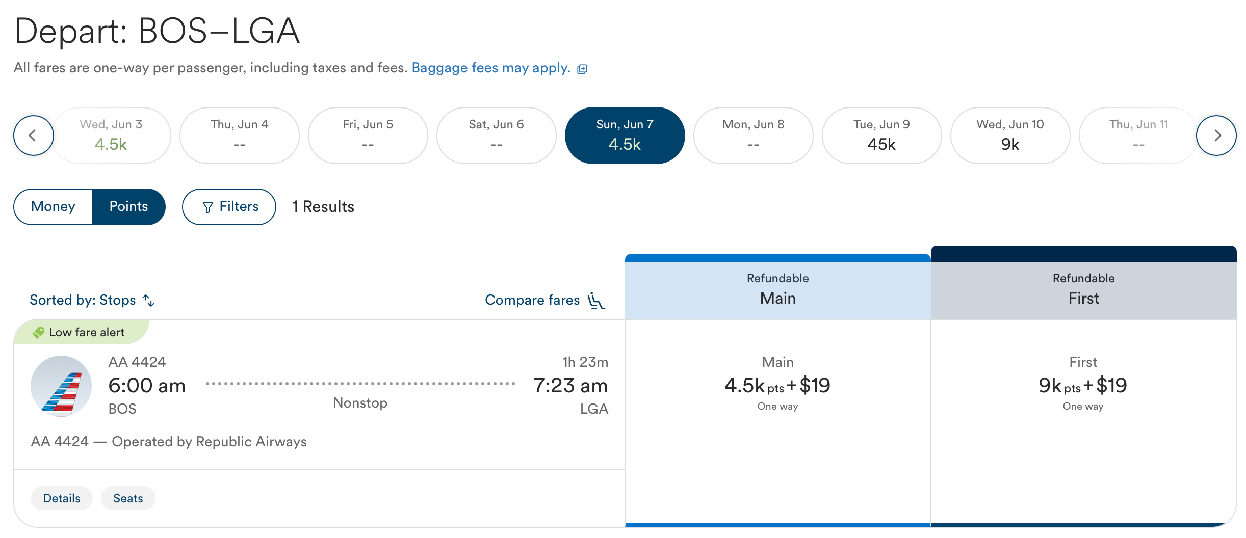The height and width of the screenshot is (538, 1246).
Task: Switch to the Points tab
Action: click(x=128, y=207)
